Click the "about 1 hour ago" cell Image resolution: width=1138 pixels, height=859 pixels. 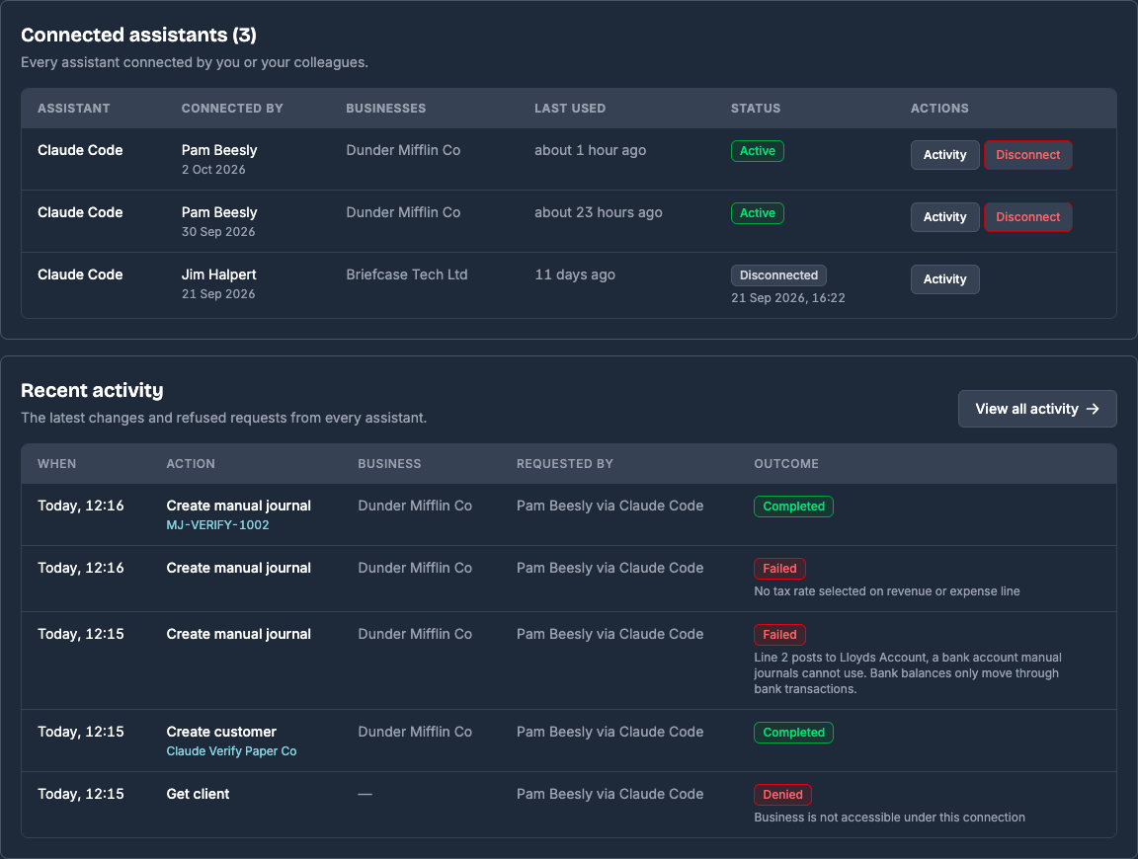click(x=590, y=150)
